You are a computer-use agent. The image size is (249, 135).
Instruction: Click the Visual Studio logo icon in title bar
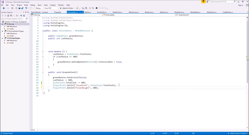2,2
